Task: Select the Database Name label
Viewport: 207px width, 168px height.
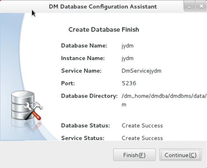Action: [84, 46]
